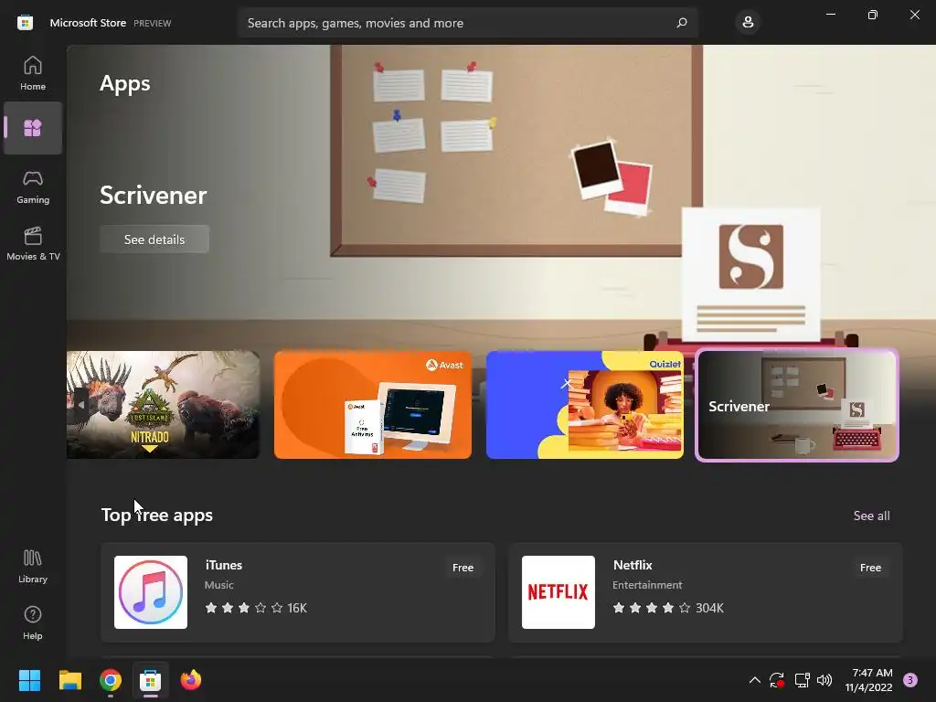Open the notification badge showing 3
Image resolution: width=936 pixels, height=702 pixels.
(909, 680)
